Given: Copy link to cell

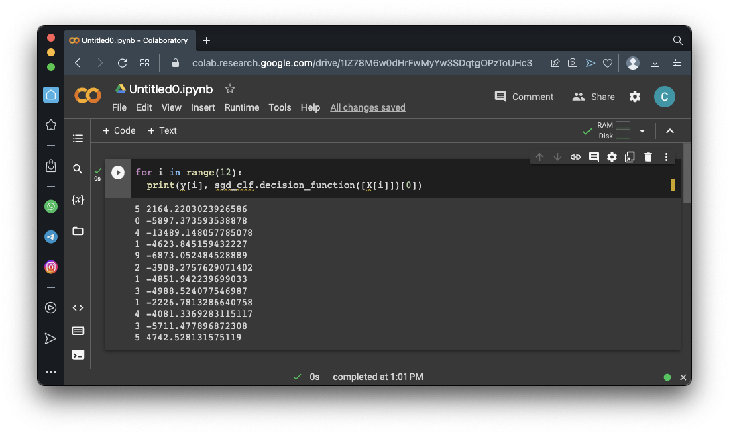Looking at the screenshot, I should coord(575,157).
